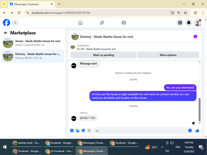Viewport: 207px width, 155px height.
Task: Select the Messenger | Facebook tab
Action: pos(31,4)
